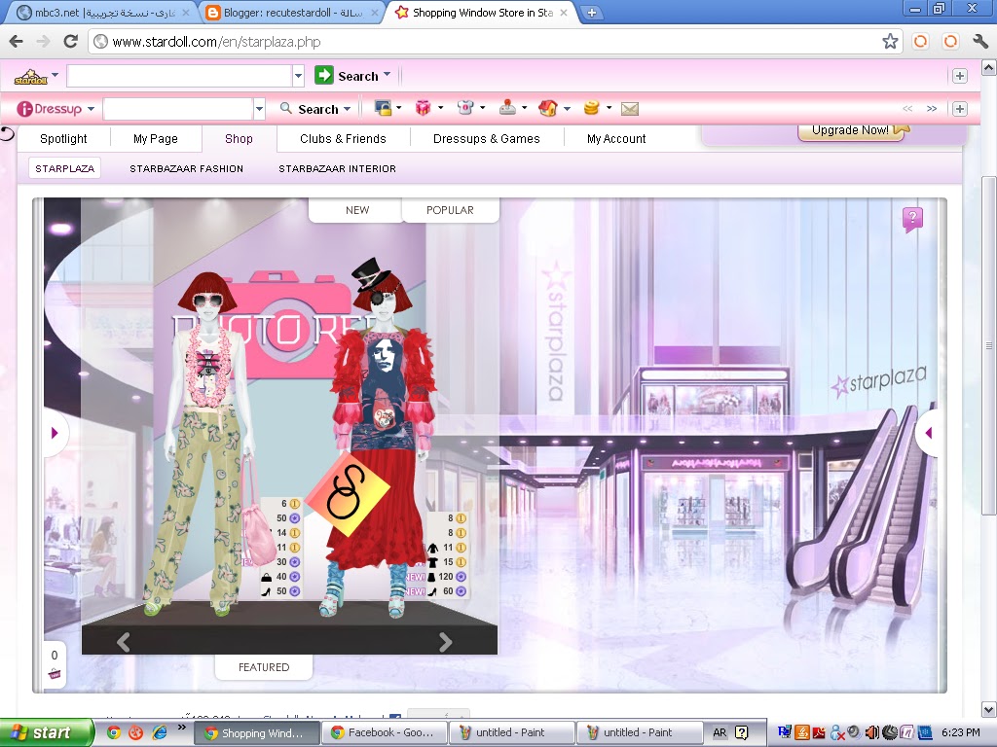Open the i-Dressup toolbar logo
This screenshot has height=747, width=997.
(x=50, y=109)
